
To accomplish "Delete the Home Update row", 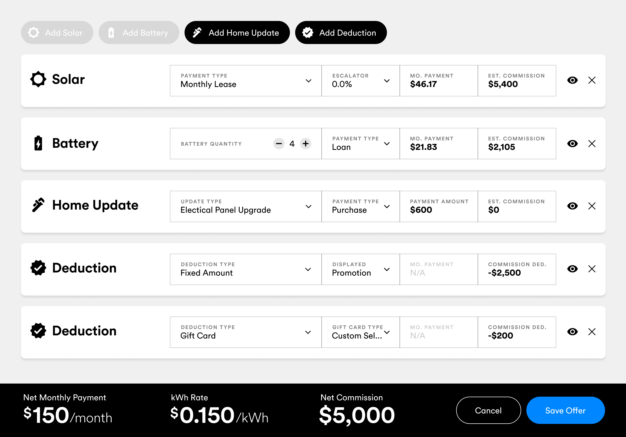I will tap(592, 206).
